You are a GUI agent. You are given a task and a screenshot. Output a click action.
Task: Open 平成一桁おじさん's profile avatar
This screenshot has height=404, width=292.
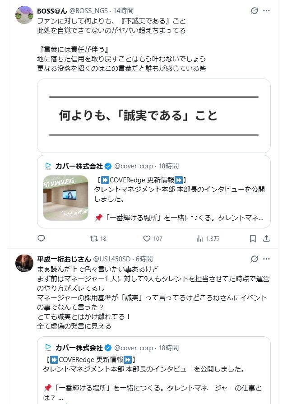coord(24,263)
